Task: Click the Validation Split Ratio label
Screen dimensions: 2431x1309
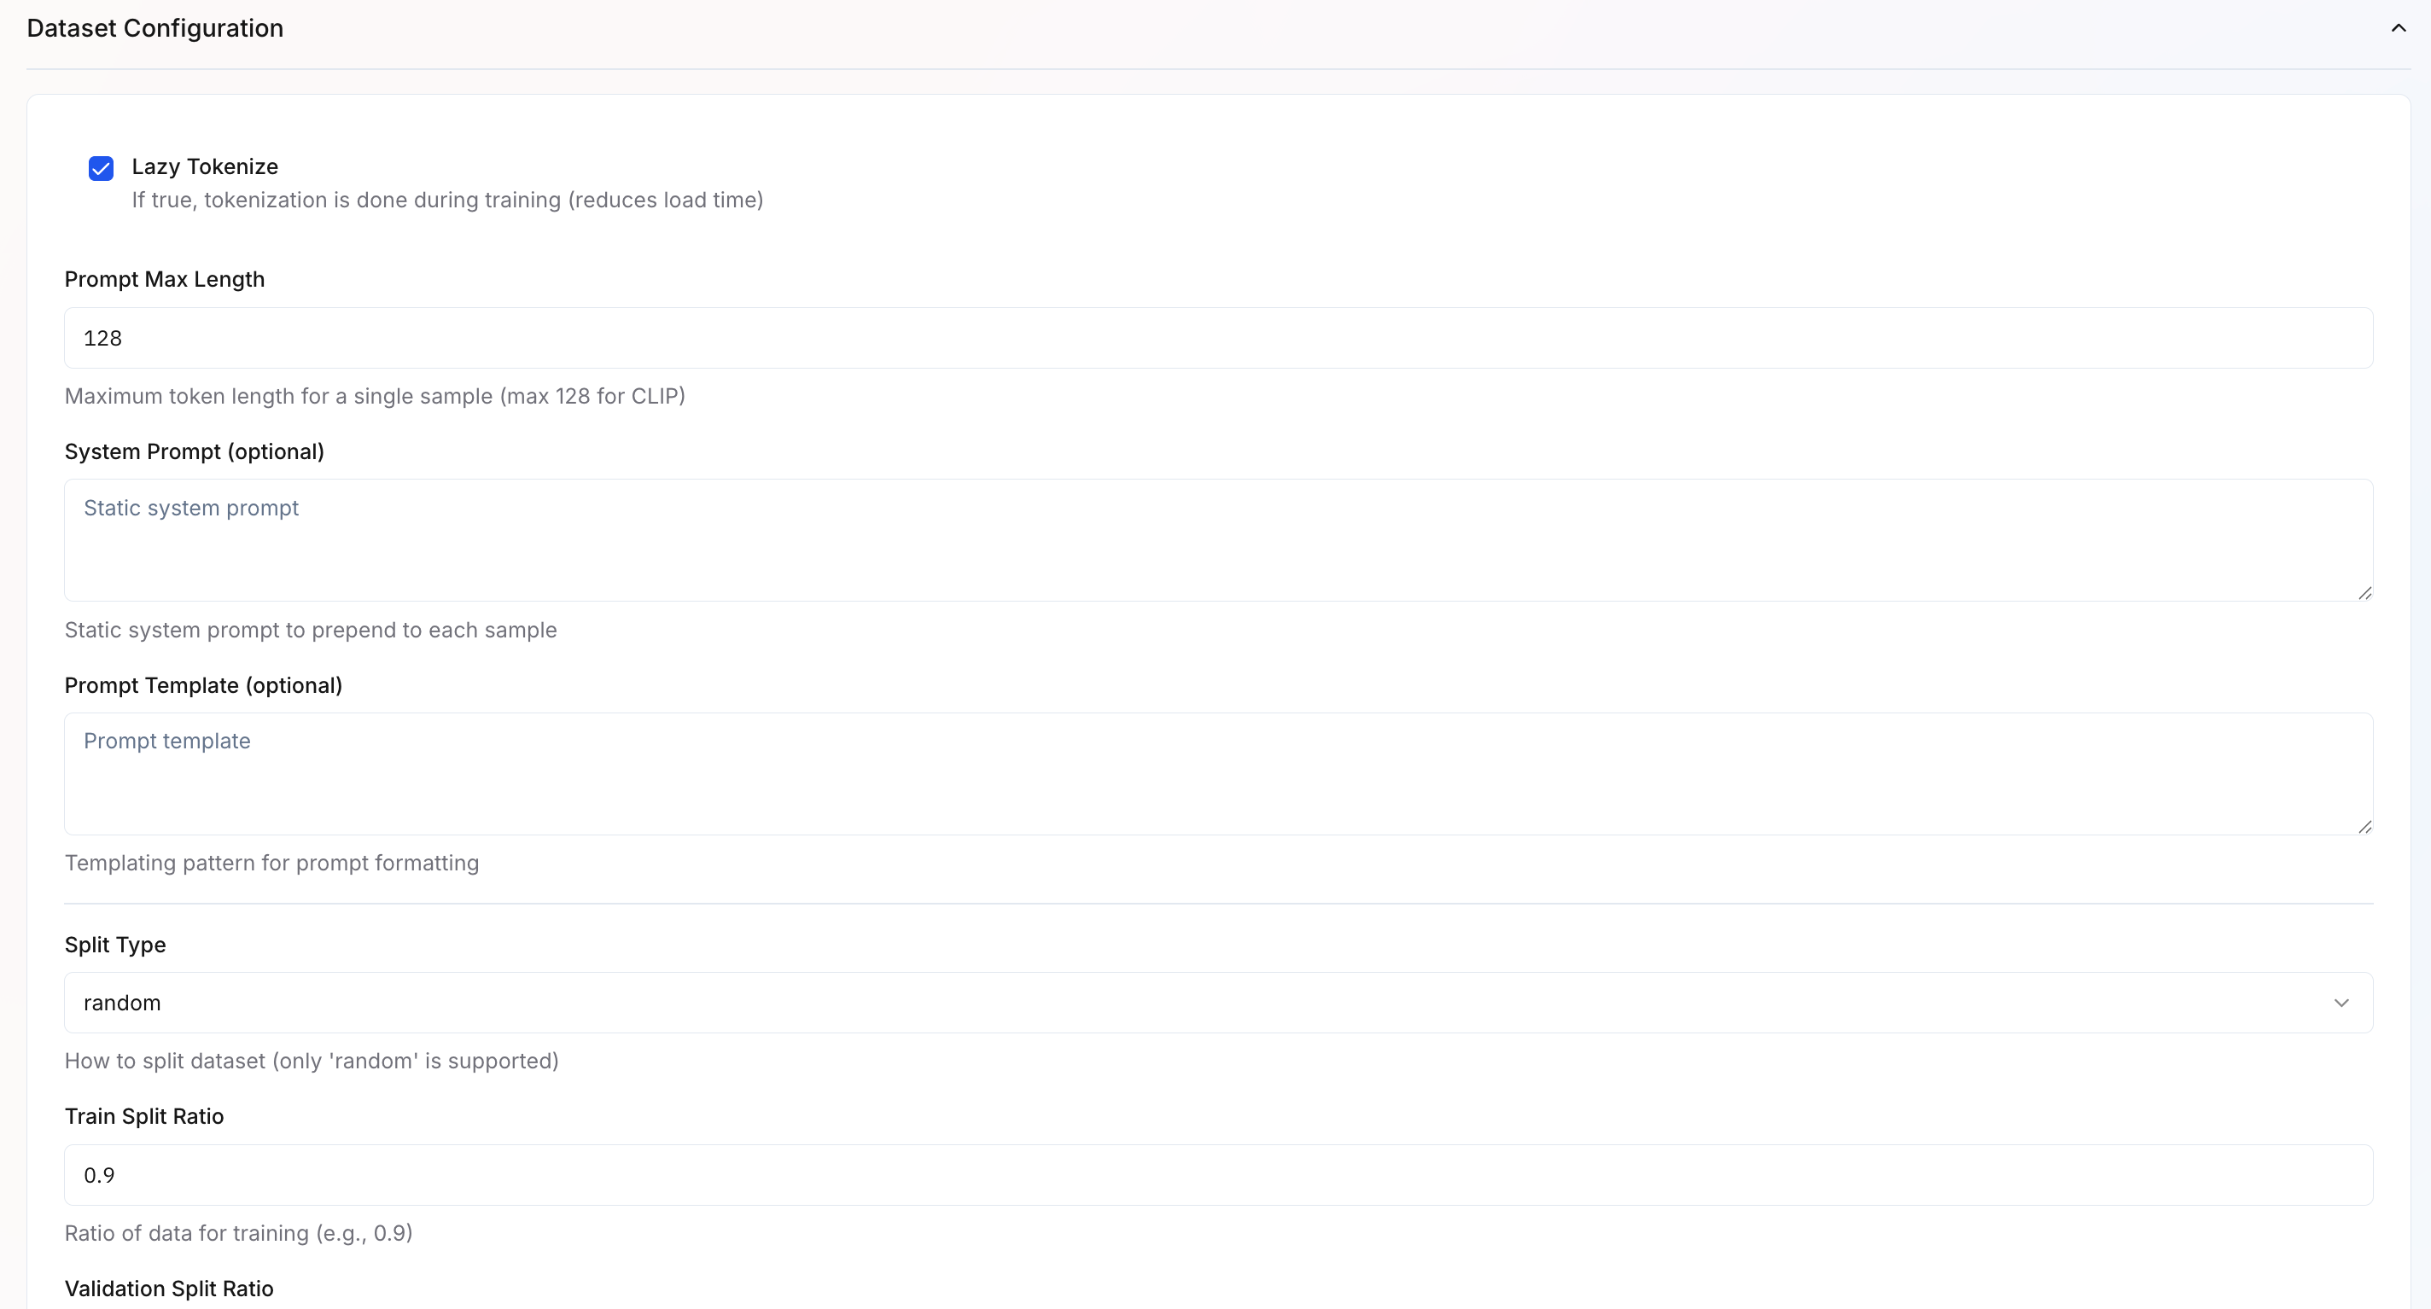Action: [168, 1289]
